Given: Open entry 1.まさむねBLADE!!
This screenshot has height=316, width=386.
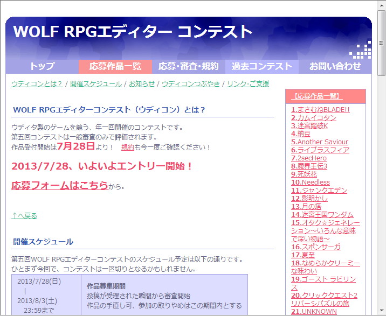Looking at the screenshot, I should tap(320, 110).
